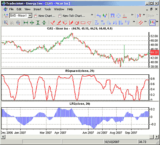
Task: Open the Tools menu
Action: 48,9
